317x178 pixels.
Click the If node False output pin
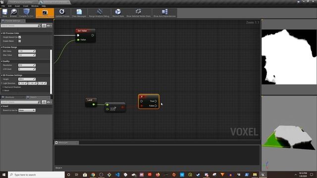[x=156, y=106]
